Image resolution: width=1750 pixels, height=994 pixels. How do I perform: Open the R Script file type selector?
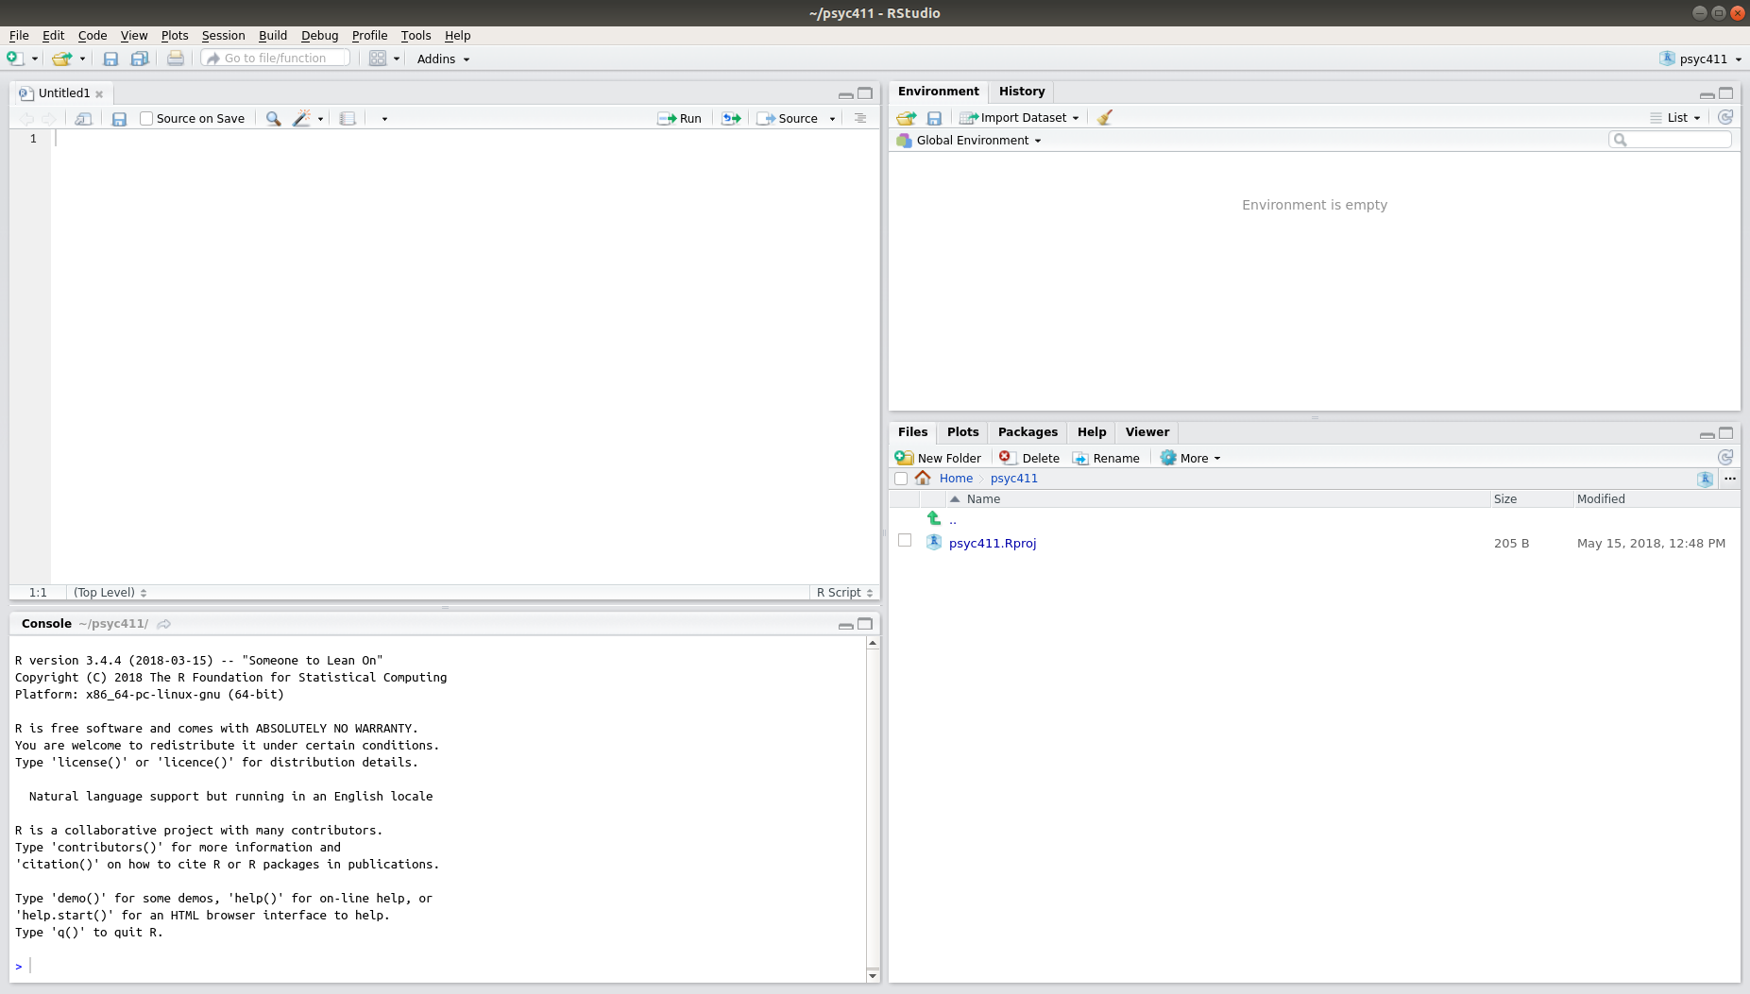[844, 593]
